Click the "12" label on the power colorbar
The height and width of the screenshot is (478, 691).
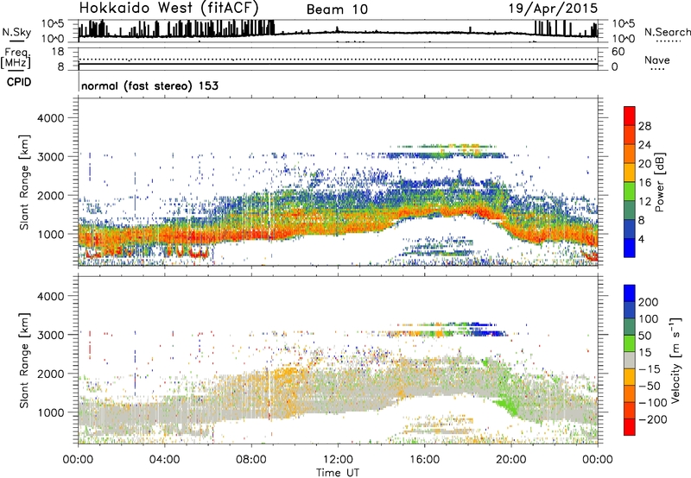click(x=644, y=202)
